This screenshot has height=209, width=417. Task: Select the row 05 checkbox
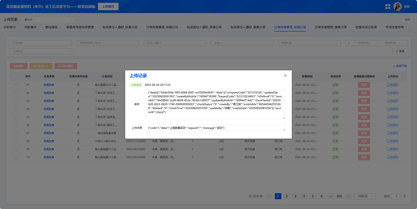point(16,117)
